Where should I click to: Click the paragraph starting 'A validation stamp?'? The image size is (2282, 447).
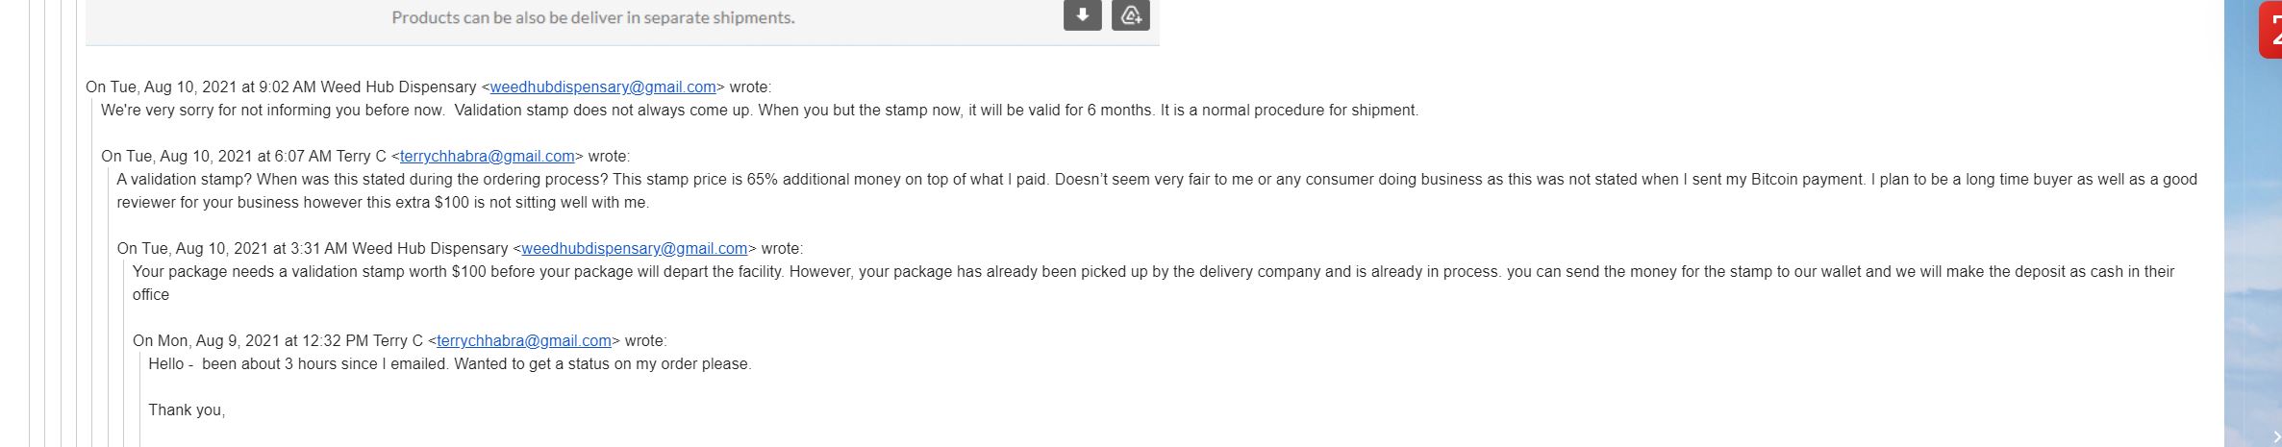[1157, 190]
